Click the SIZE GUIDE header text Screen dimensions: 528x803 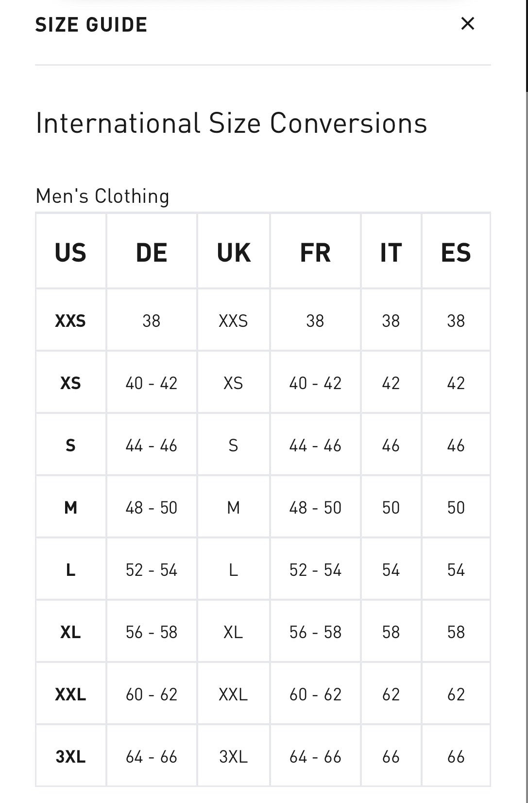click(91, 25)
